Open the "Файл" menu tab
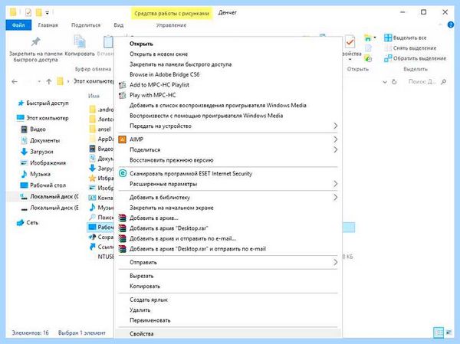460x344 pixels. [x=18, y=25]
